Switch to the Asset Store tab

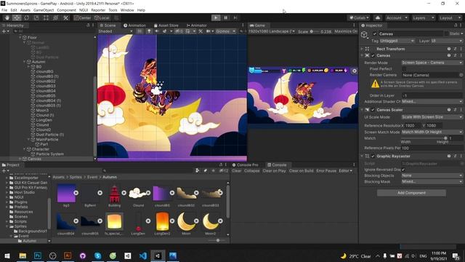[x=166, y=25]
